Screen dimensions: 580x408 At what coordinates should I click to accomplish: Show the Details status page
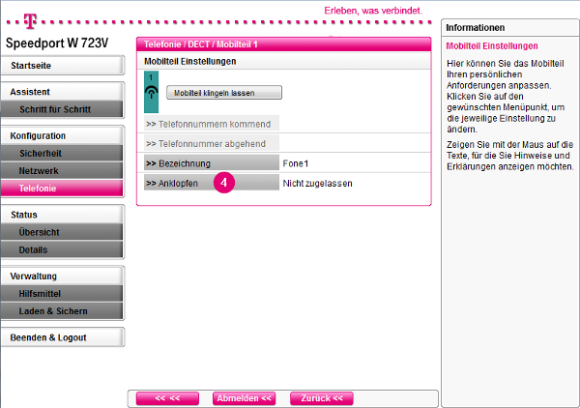62,249
